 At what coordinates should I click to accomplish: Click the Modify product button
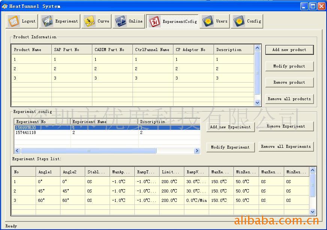289,66
